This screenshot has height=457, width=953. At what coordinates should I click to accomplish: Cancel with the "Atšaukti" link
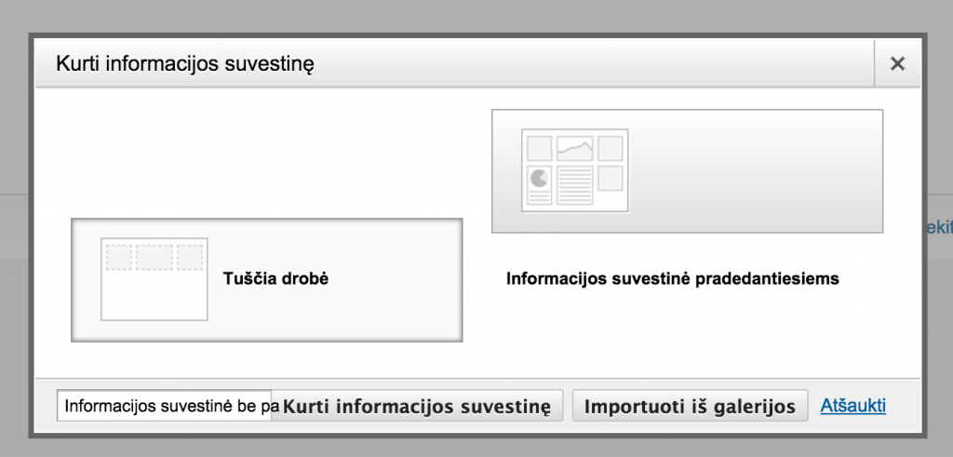852,405
